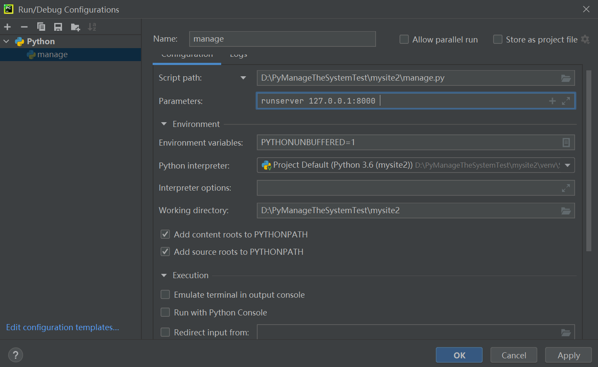Viewport: 598px width, 367px height.
Task: Sort configurations alphabetically
Action: [x=91, y=26]
